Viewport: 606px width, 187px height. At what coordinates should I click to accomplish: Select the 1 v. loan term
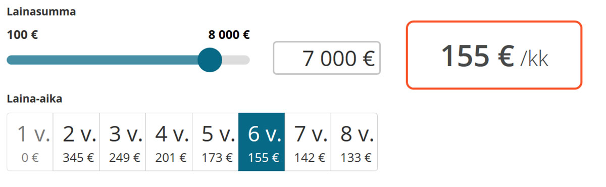pos(30,142)
